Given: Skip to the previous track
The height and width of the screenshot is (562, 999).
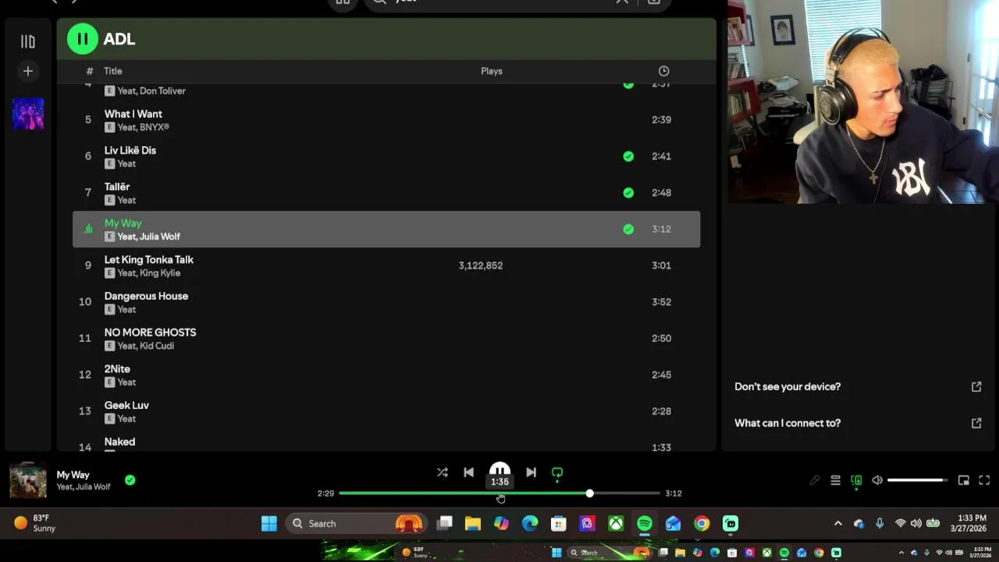Looking at the screenshot, I should point(468,472).
